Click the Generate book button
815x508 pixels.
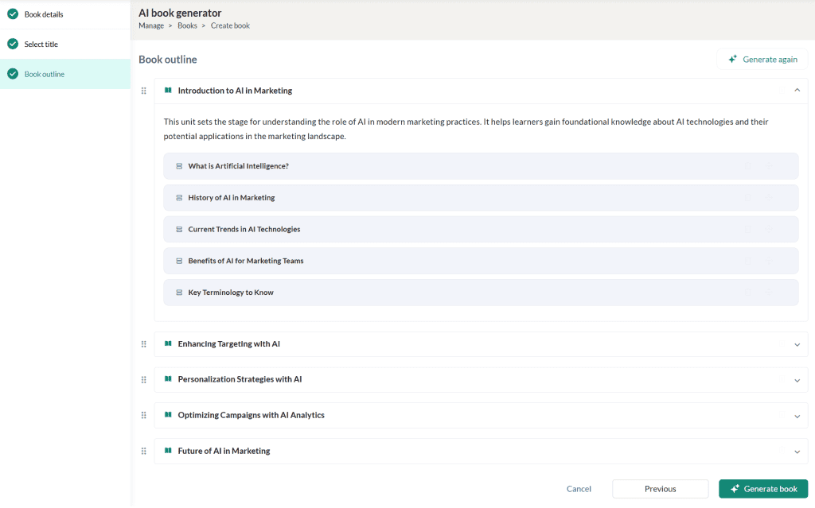point(762,489)
